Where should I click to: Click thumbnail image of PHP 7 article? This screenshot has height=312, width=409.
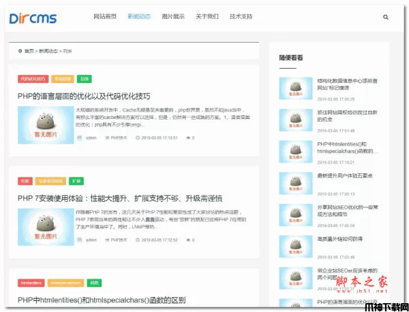tap(46, 227)
